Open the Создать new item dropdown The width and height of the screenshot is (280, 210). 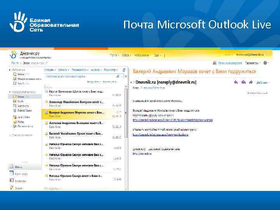[x=50, y=70]
